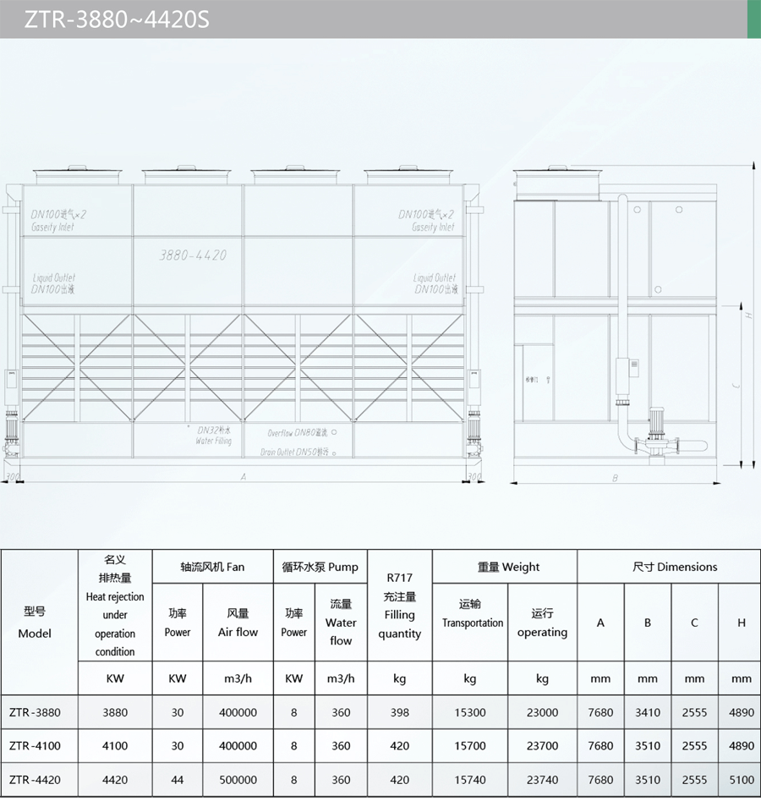Select the Model header cell
This screenshot has height=801, width=761.
pyautogui.click(x=35, y=622)
